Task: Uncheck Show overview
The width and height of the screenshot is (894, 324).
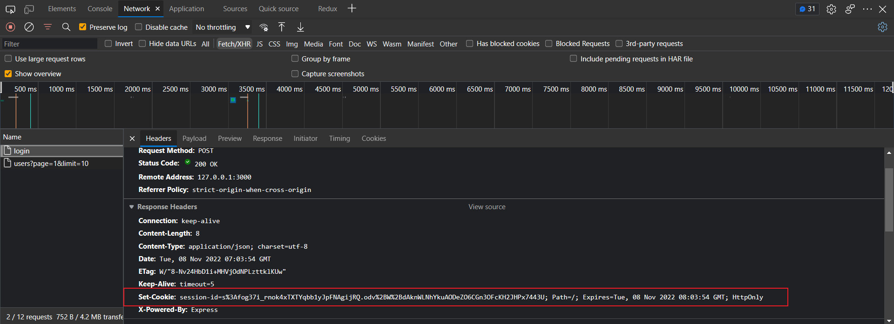Action: [x=8, y=73]
